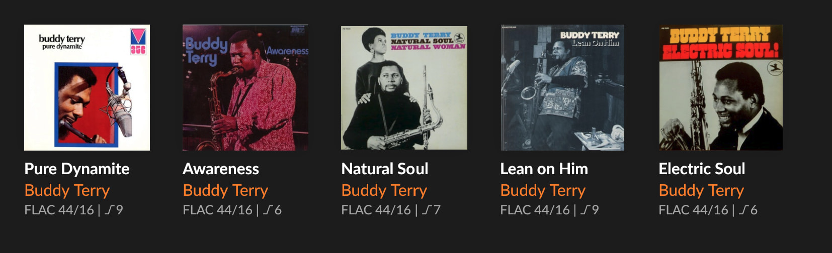Image resolution: width=832 pixels, height=253 pixels.
Task: Open the Lean on Him cover image
Action: (562, 87)
